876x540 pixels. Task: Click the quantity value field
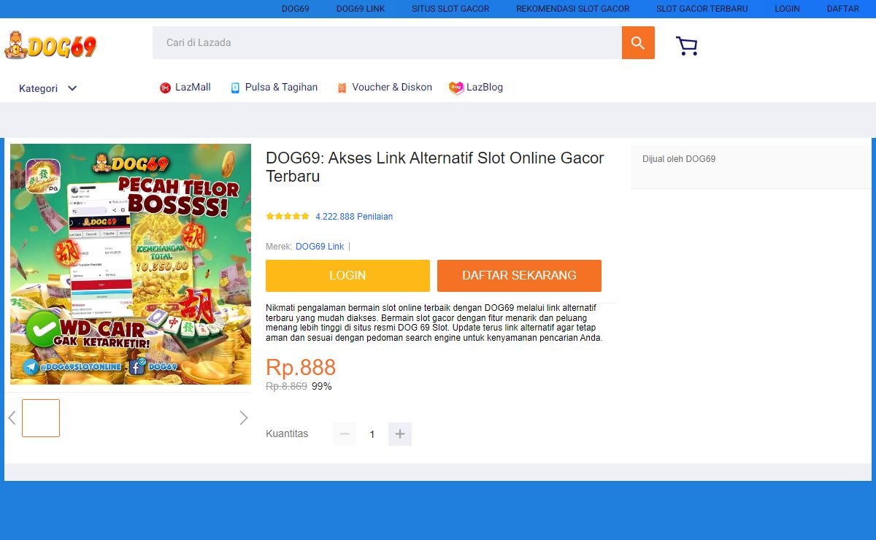(372, 434)
